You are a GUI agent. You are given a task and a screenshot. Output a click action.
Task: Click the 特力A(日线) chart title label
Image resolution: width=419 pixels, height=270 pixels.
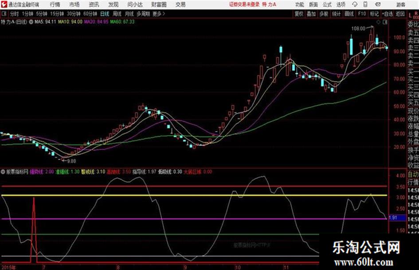[14, 22]
